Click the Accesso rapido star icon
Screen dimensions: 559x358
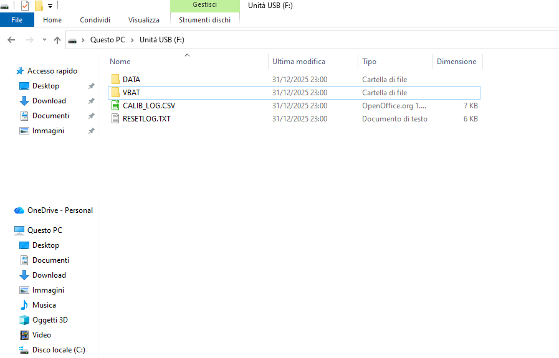(x=19, y=71)
